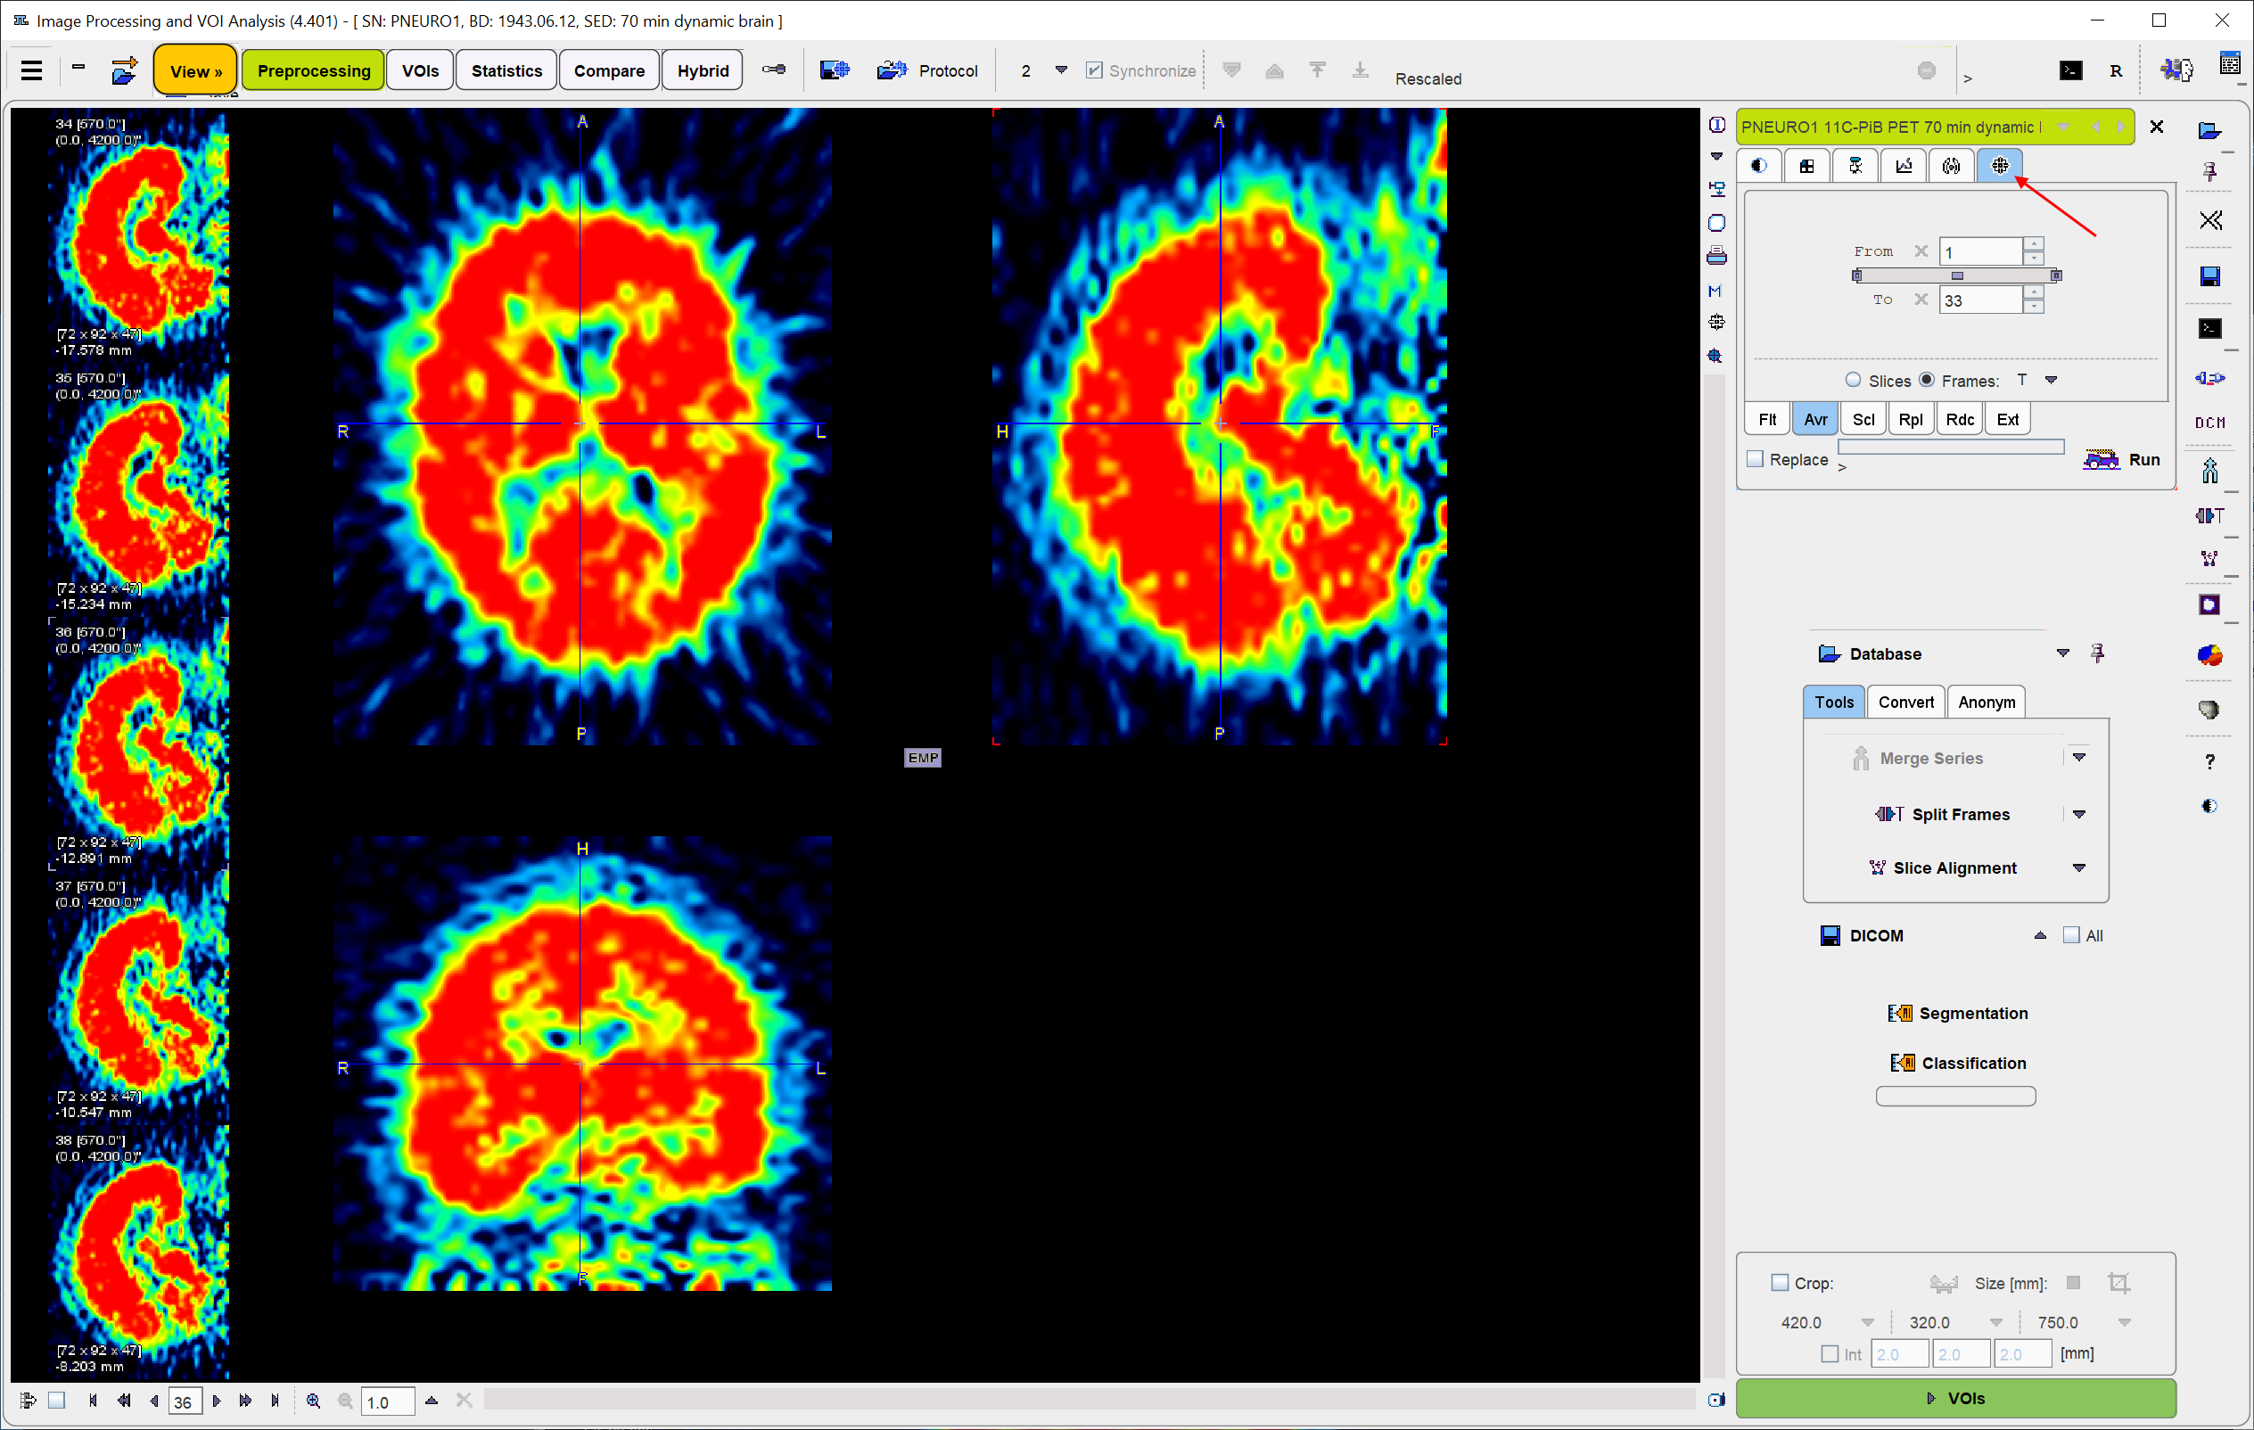The height and width of the screenshot is (1430, 2254).
Task: Click the close all images double-X icon
Action: point(2211,220)
